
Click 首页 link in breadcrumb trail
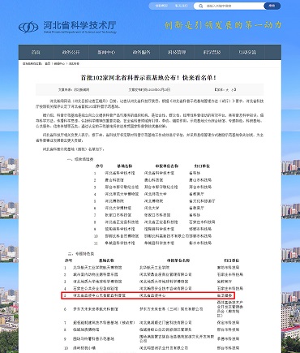point(48,63)
